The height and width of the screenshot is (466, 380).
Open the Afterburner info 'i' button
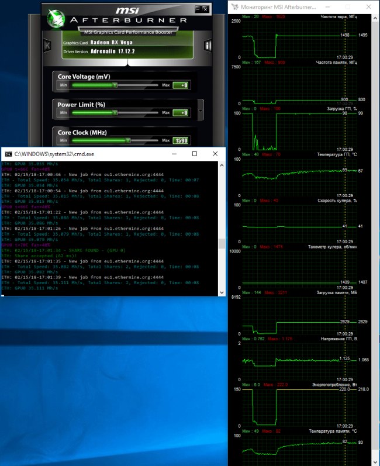pyautogui.click(x=208, y=46)
